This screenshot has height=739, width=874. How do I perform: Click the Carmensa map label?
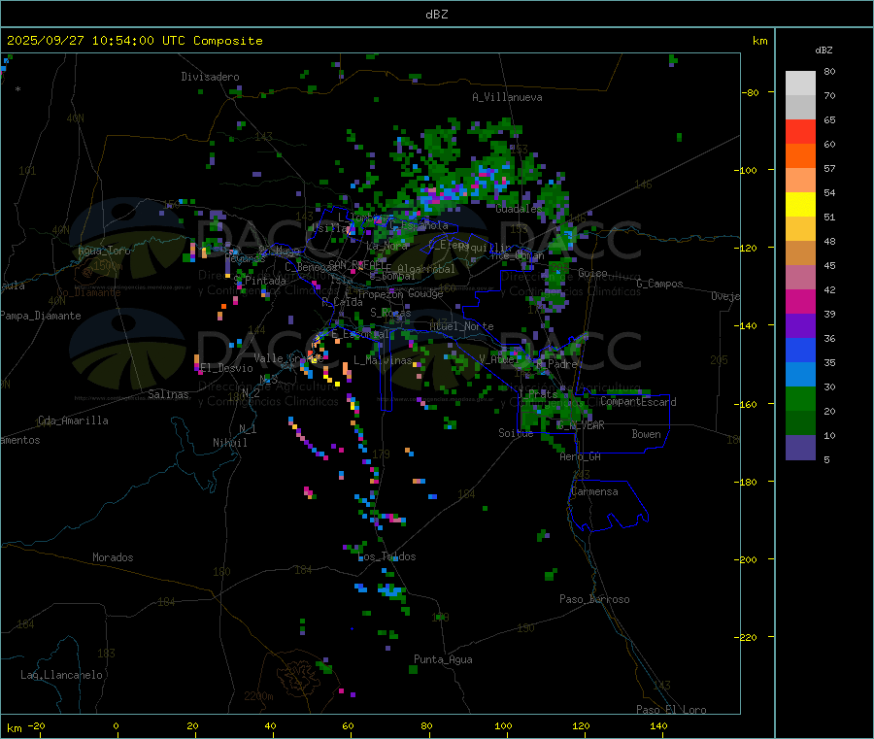(x=594, y=491)
